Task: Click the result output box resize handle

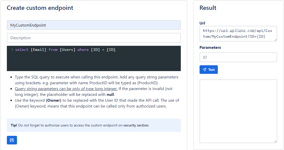Action: pos(275,141)
